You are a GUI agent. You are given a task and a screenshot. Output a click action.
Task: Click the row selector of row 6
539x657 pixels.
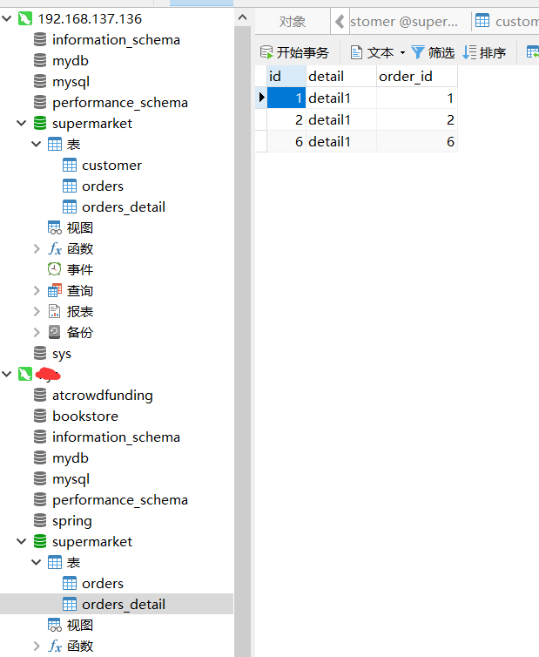[x=261, y=142]
